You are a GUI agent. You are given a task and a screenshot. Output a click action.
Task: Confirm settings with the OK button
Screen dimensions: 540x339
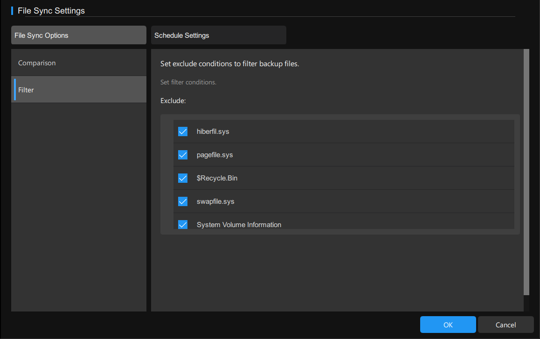(448, 325)
